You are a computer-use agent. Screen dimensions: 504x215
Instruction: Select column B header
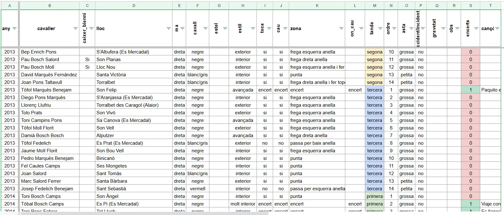(49, 6)
